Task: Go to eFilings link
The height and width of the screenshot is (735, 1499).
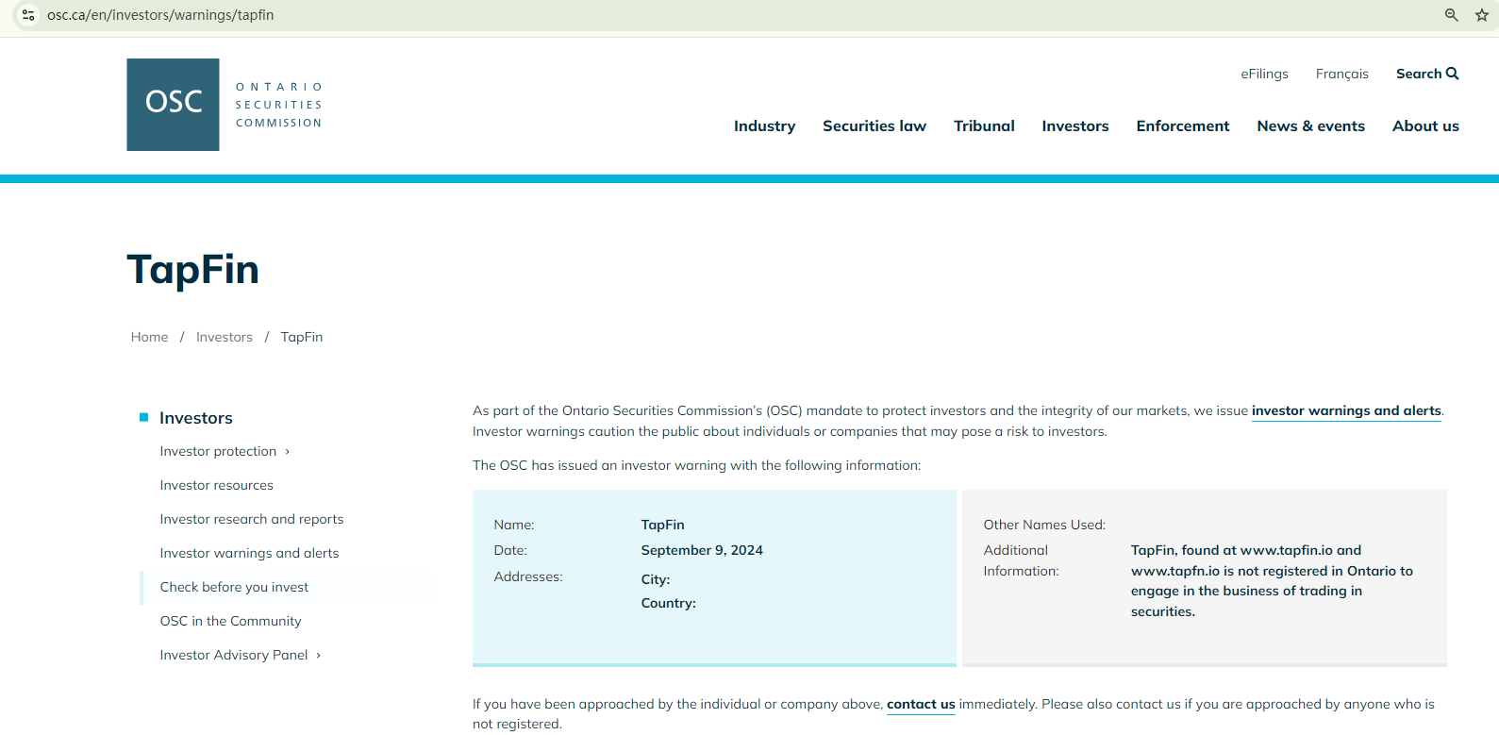Action: click(x=1264, y=74)
